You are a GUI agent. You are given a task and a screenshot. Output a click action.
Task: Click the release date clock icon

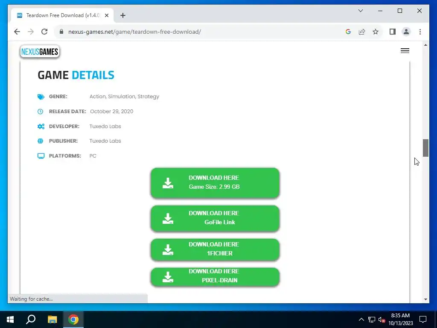pos(41,111)
